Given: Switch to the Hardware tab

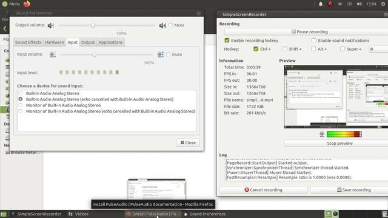Looking at the screenshot, I should tap(55, 42).
